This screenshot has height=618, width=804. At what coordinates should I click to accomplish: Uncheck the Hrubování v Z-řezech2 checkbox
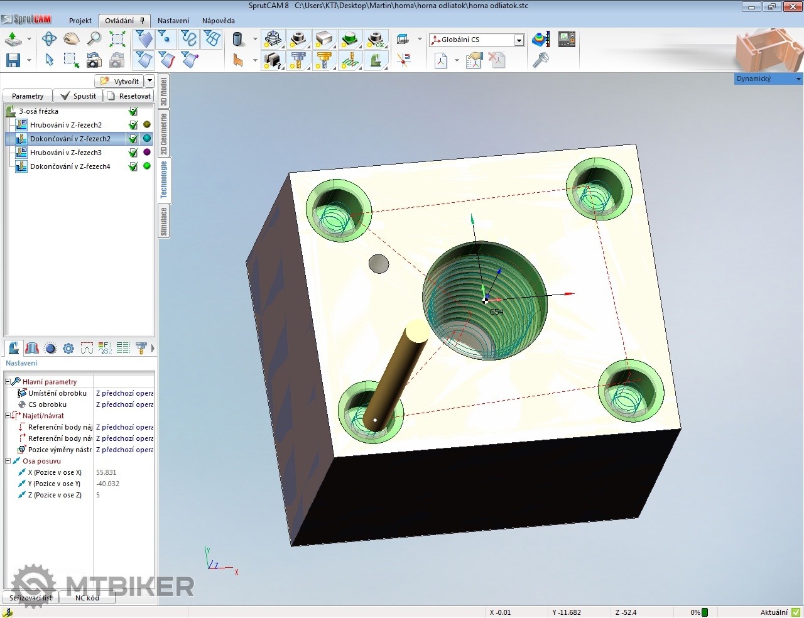tap(133, 125)
